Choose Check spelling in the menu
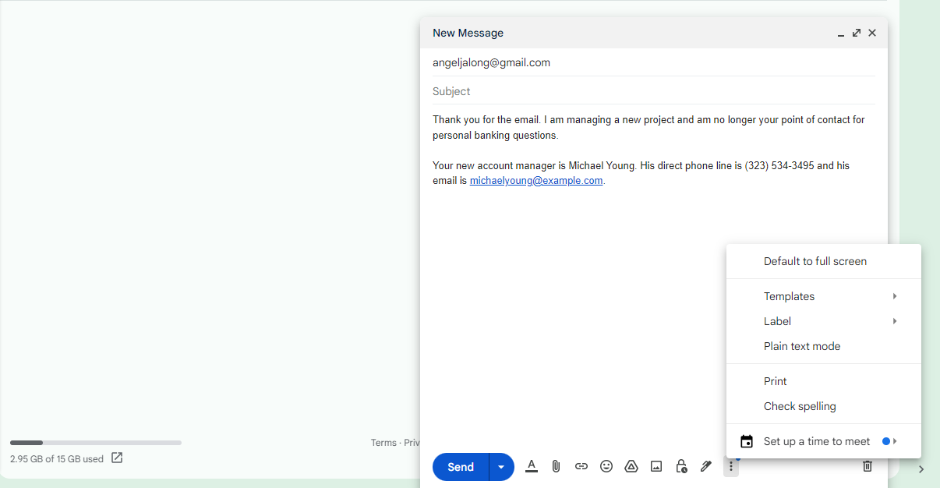940x488 pixels. (x=800, y=406)
